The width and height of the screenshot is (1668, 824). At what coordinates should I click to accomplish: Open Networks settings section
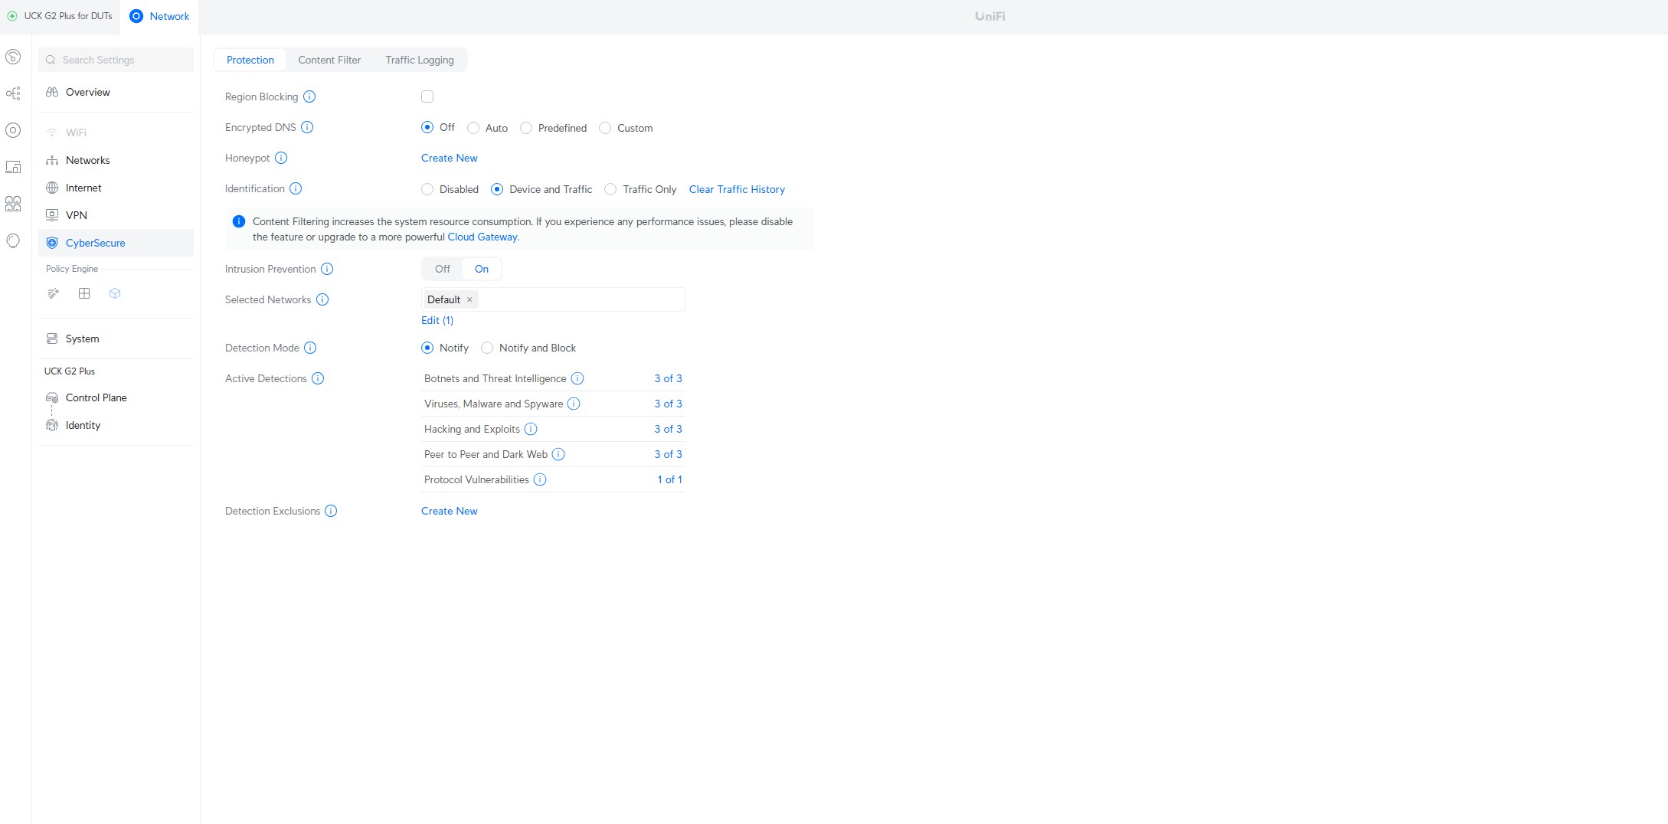point(116,160)
